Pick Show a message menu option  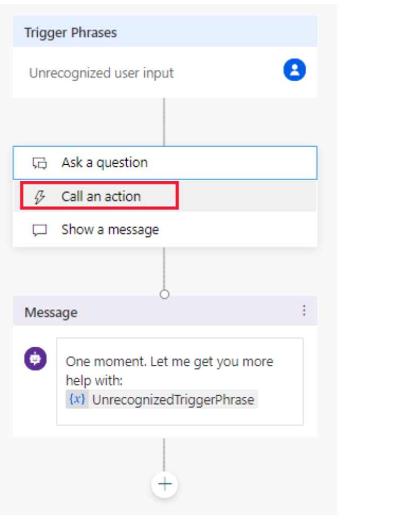pos(110,230)
